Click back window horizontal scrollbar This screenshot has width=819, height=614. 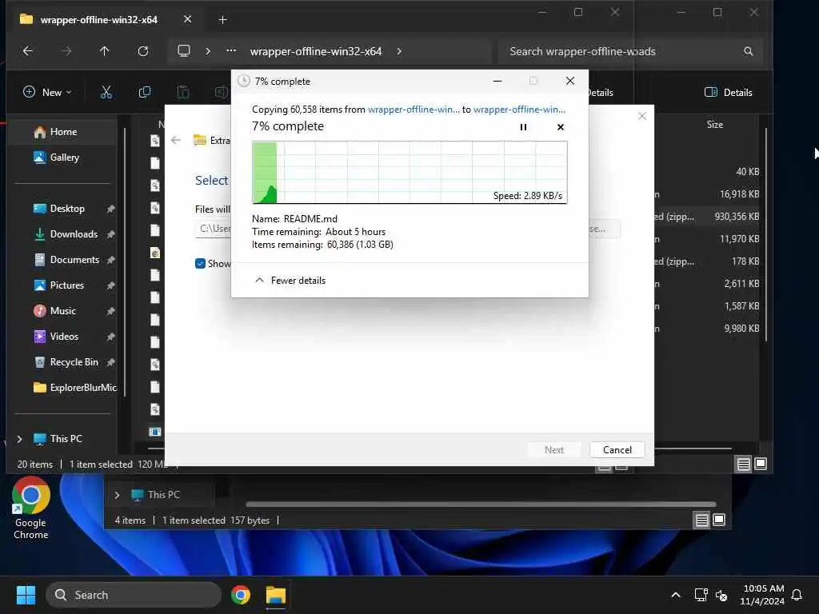coord(481,504)
